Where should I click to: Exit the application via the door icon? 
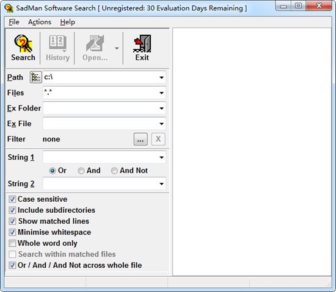pos(142,44)
